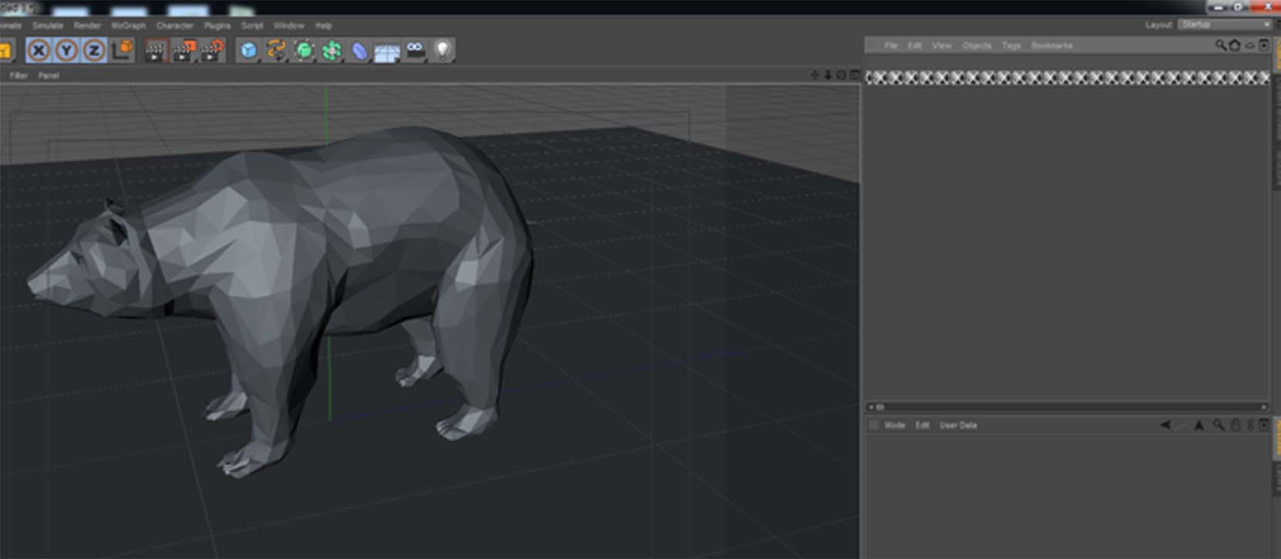Screen dimensions: 1281x559
Task: Click viewport zoom camera arrow icon
Action: [x=828, y=75]
